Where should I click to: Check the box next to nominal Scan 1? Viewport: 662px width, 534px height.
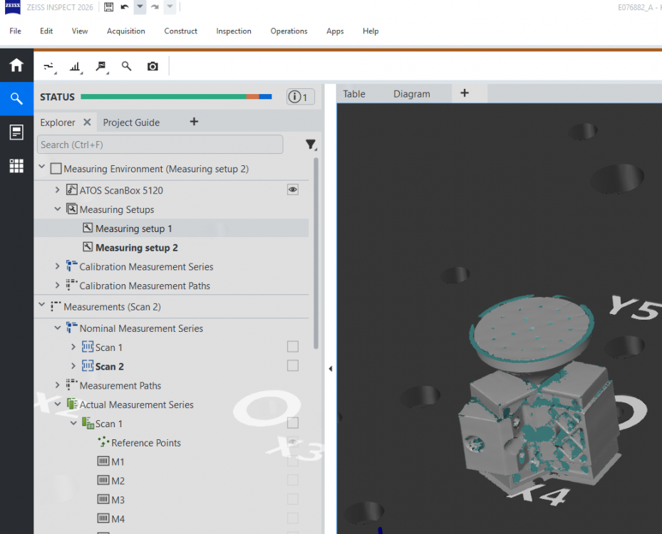pos(293,347)
